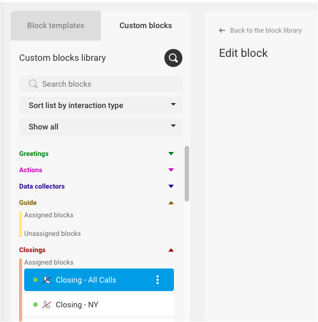Expand the Greetings category
The width and height of the screenshot is (318, 322).
[171, 154]
